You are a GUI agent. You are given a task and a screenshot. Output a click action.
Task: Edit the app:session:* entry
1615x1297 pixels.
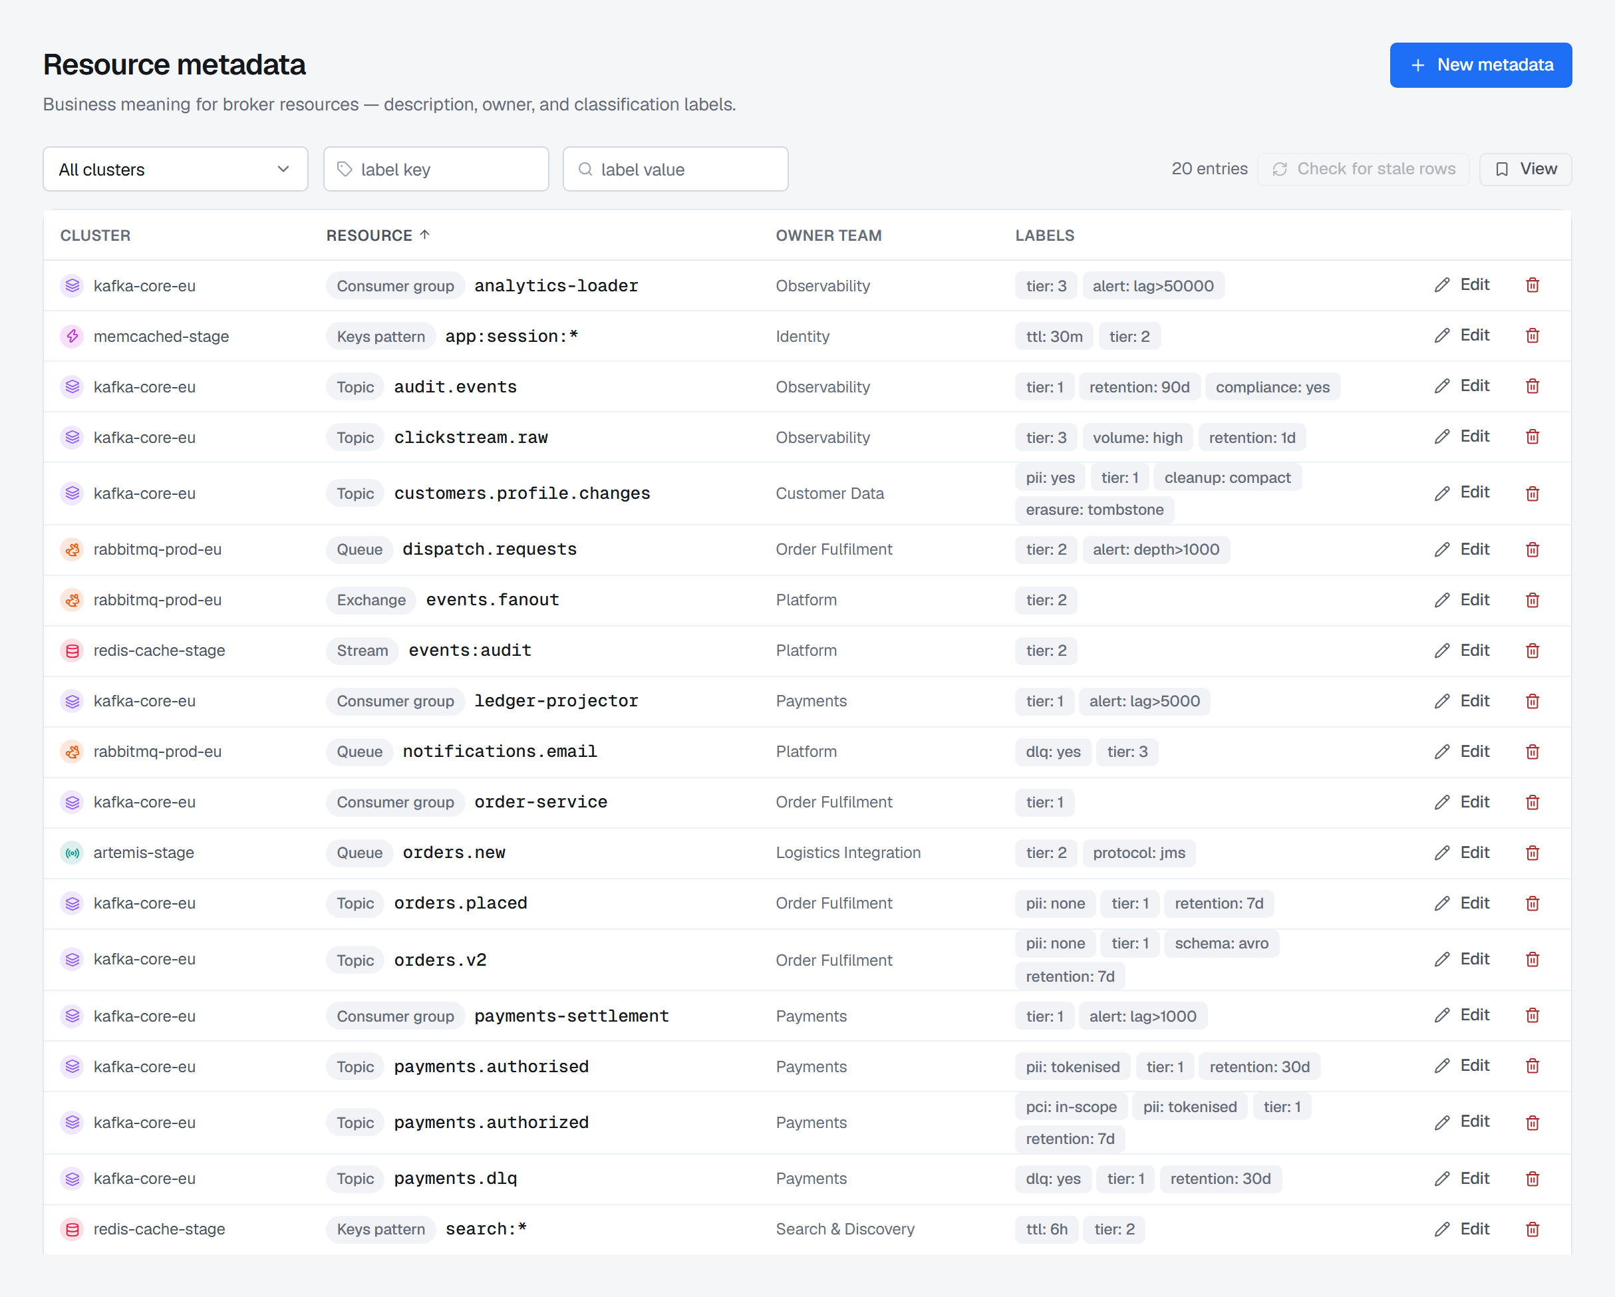(x=1461, y=335)
